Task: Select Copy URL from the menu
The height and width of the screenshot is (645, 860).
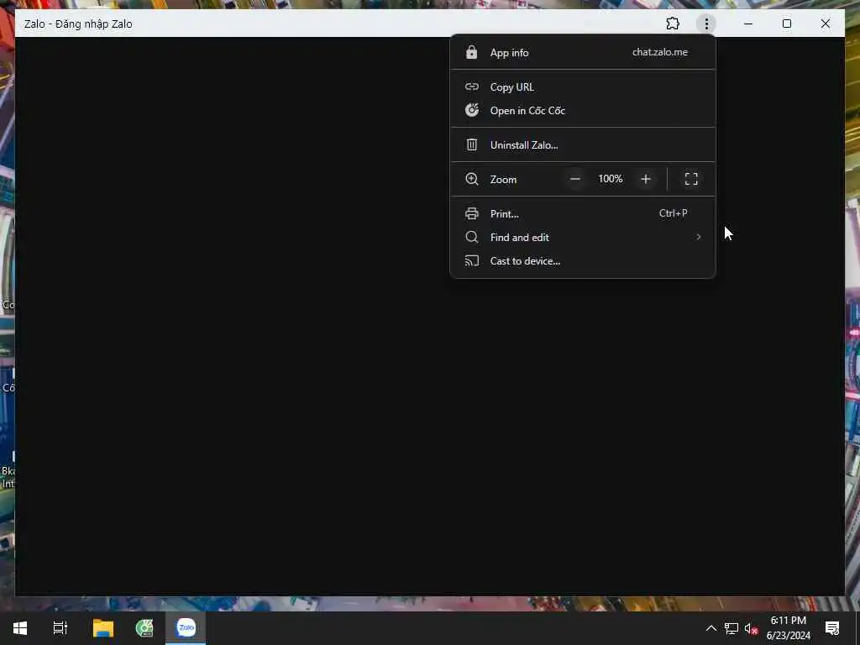Action: (x=583, y=87)
